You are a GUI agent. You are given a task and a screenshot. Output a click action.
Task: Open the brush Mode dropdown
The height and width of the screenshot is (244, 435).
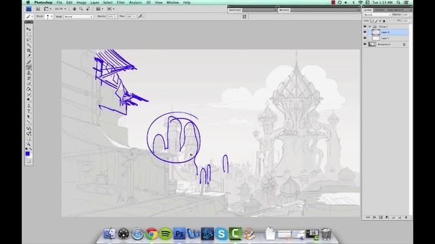(x=78, y=16)
